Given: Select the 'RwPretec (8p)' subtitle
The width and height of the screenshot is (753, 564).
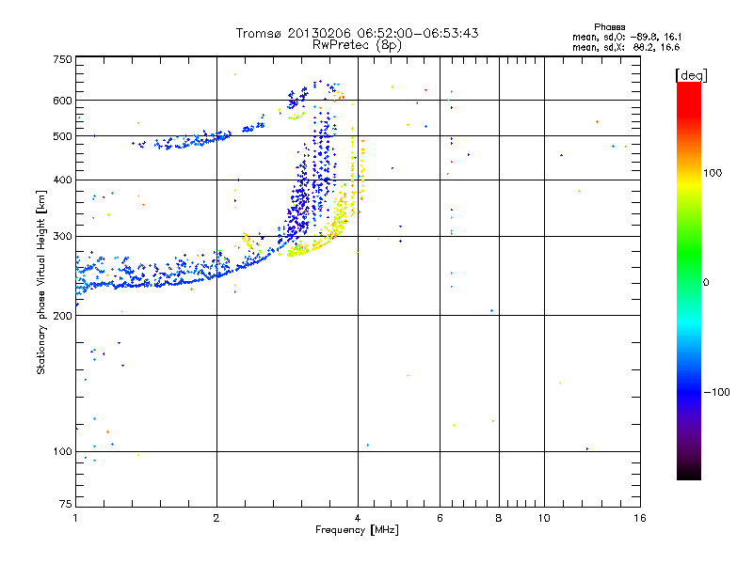Looking at the screenshot, I should [x=357, y=45].
